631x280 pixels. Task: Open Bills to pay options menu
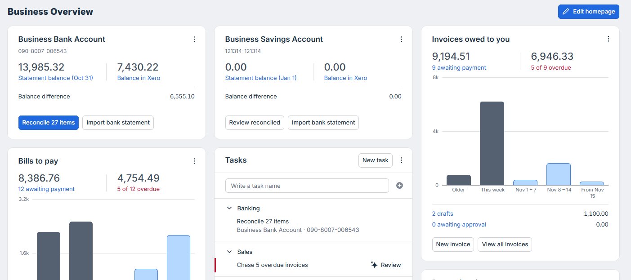click(x=195, y=161)
